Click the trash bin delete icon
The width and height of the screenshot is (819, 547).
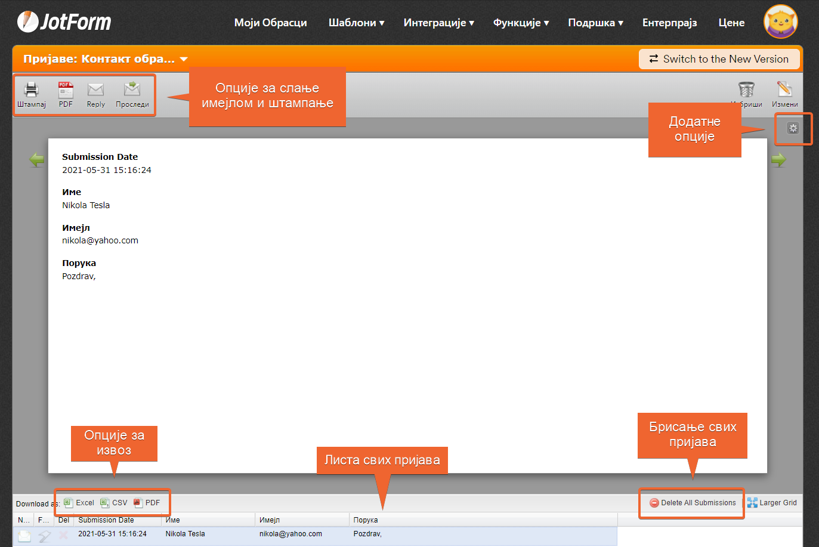(746, 90)
